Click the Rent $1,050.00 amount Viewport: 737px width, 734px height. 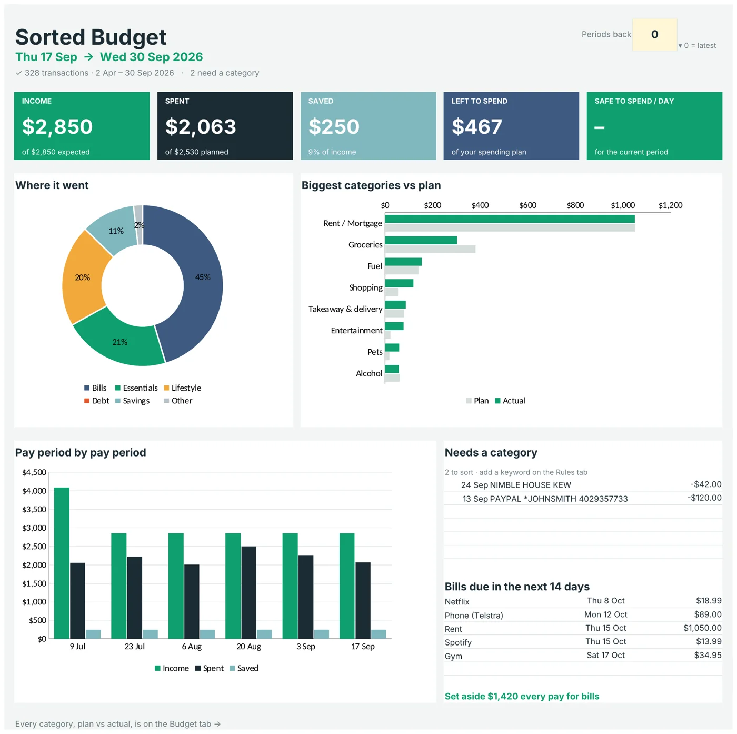click(702, 628)
